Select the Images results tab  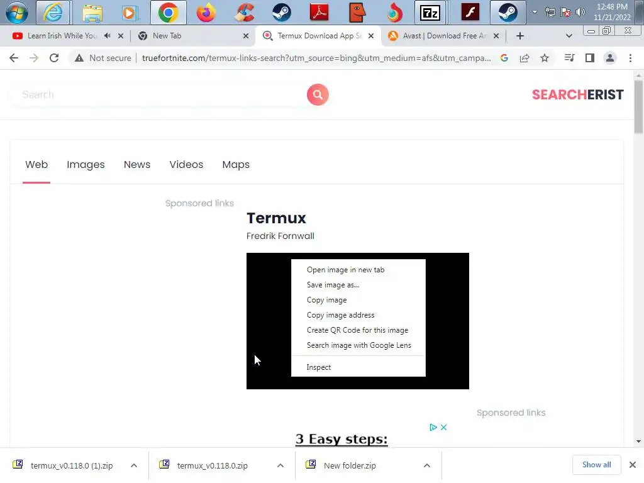[x=86, y=165]
